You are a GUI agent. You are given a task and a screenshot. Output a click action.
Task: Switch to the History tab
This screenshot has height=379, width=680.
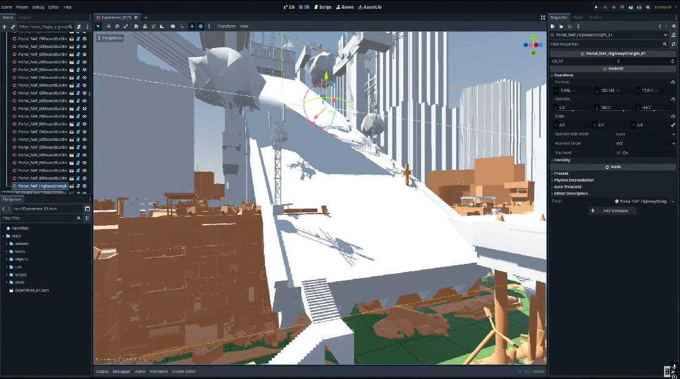[595, 17]
